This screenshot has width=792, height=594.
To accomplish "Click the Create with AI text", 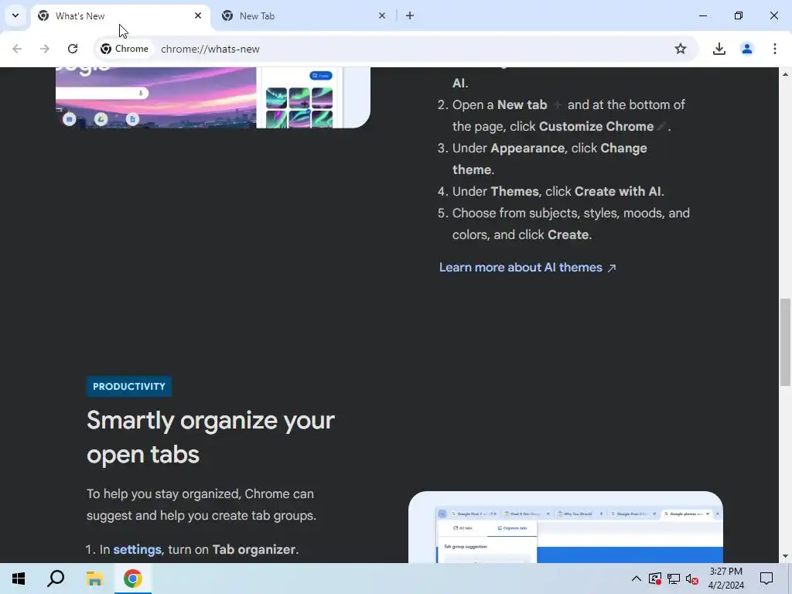I will pos(618,192).
